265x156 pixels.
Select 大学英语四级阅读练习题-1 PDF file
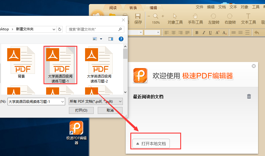coord(60,65)
